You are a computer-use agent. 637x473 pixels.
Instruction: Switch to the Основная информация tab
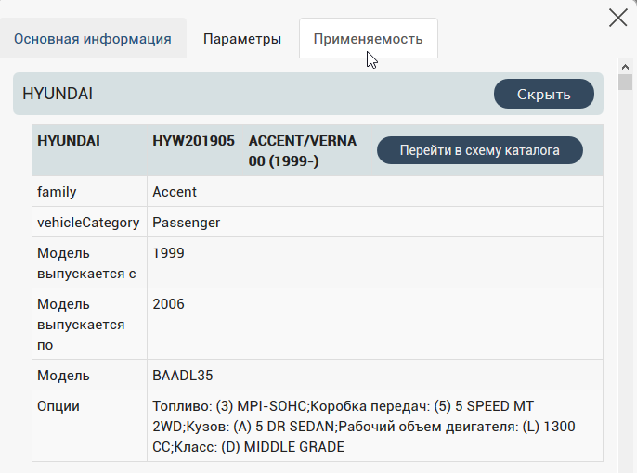(93, 39)
